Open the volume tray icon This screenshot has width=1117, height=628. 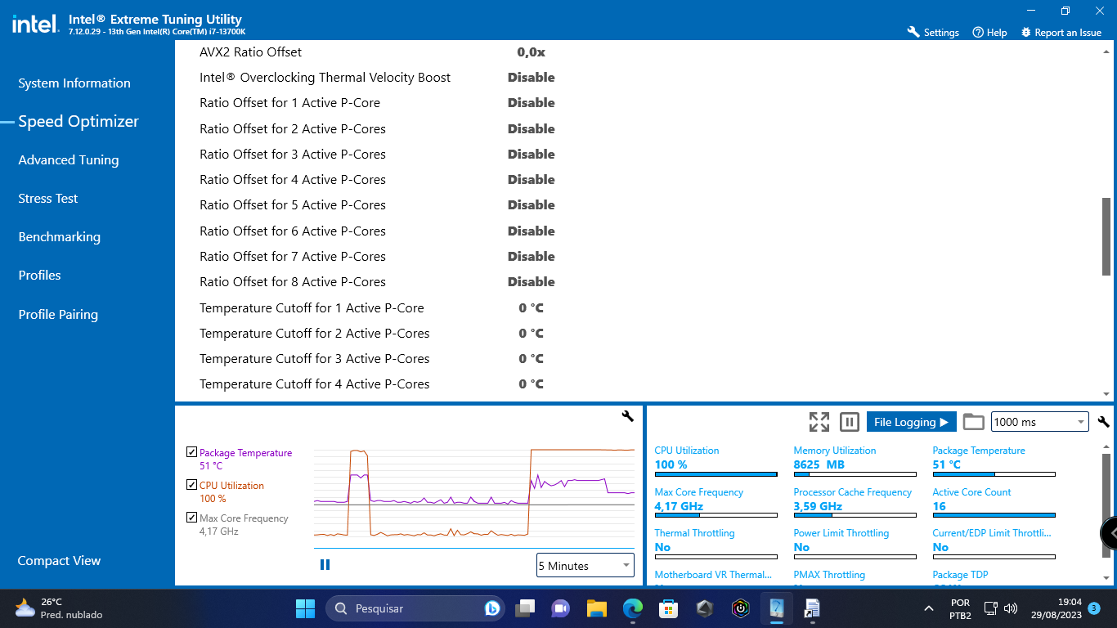coord(1011,608)
